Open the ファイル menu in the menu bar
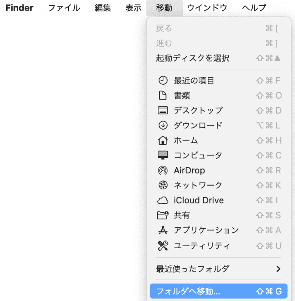Viewport: 295px width, 301px height. (64, 8)
